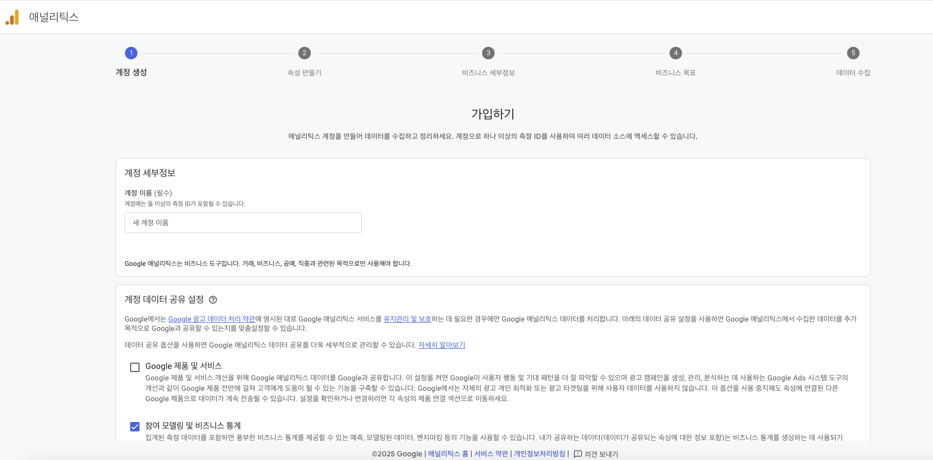This screenshot has width=933, height=460.
Task: Enable the Google 제품 및 서비스 checkbox
Action: coord(135,367)
